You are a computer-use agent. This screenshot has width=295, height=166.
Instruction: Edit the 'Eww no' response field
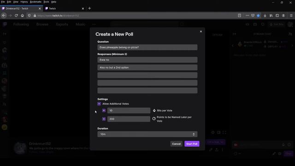point(147,60)
